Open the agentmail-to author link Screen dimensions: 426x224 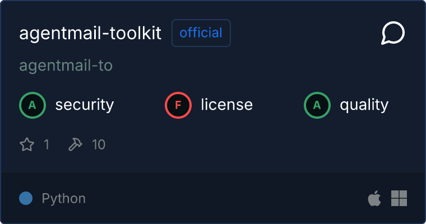[66, 66]
